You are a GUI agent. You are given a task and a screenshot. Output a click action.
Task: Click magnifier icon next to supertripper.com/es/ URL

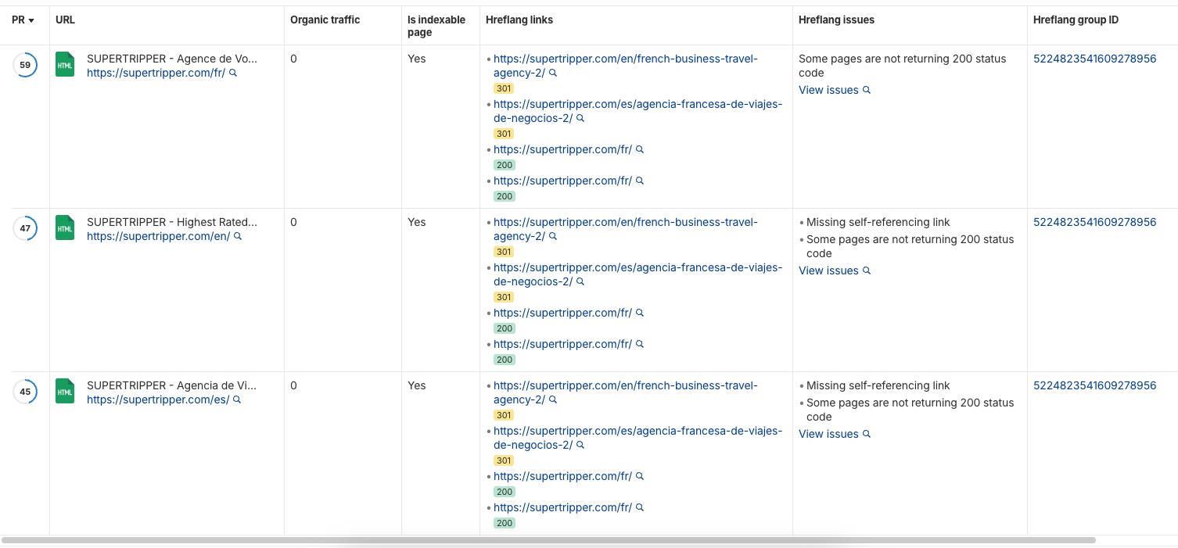point(237,400)
